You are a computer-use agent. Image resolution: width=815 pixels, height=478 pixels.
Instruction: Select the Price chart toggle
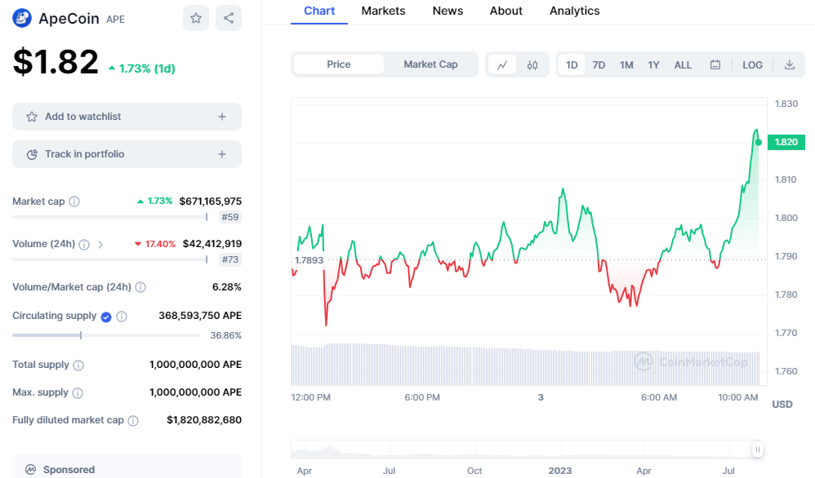pyautogui.click(x=339, y=64)
